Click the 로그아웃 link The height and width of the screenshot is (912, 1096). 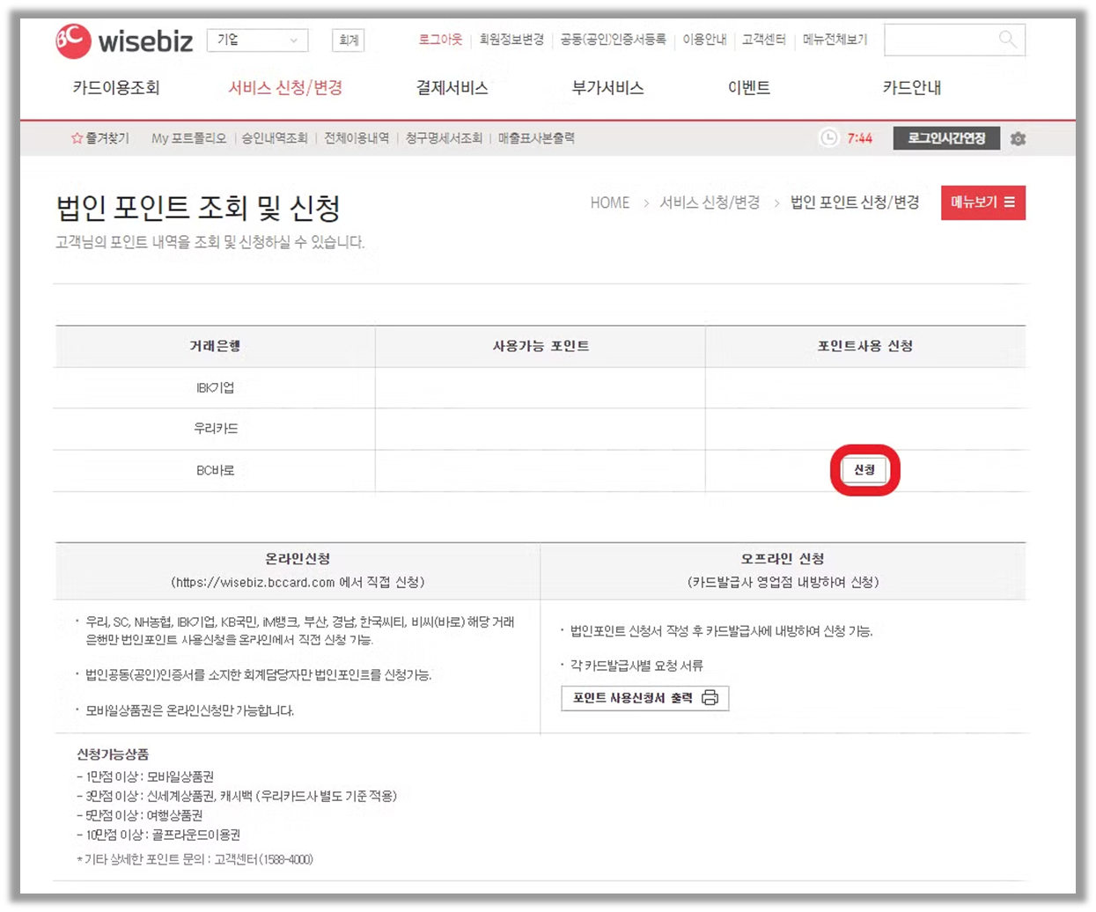click(x=440, y=40)
